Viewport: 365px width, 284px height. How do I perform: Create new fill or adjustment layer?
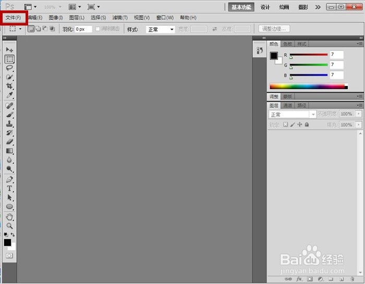coord(320,279)
